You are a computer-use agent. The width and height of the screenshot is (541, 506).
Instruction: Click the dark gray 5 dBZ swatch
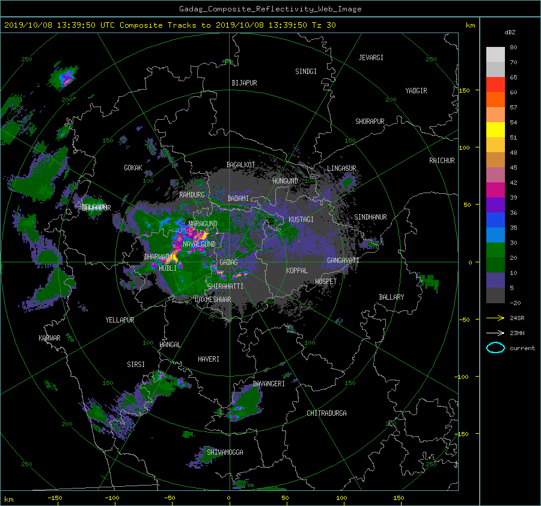[495, 295]
